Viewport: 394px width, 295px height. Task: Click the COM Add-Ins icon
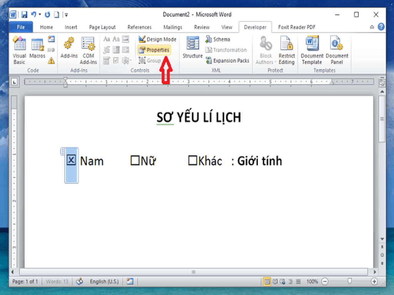pos(88,48)
